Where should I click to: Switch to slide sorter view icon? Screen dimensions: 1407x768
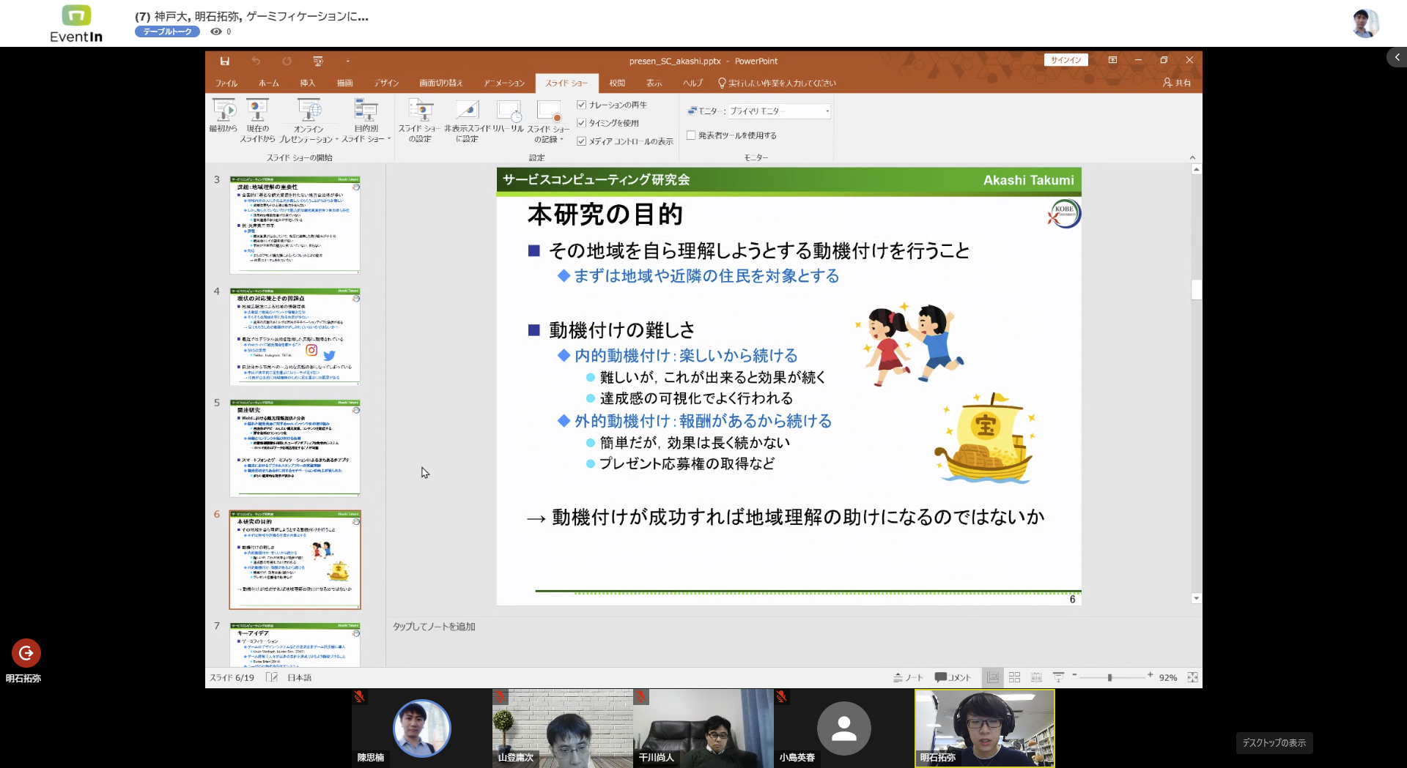(1014, 677)
